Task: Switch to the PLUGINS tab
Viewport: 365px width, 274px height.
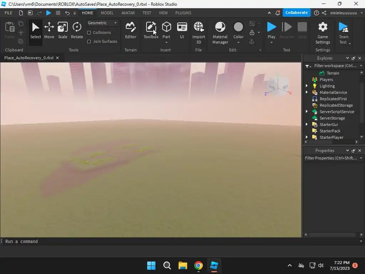Action: [x=183, y=13]
